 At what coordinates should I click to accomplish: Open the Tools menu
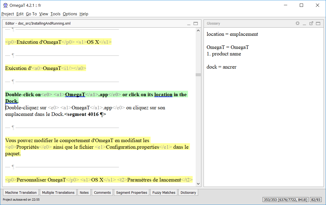point(55,14)
